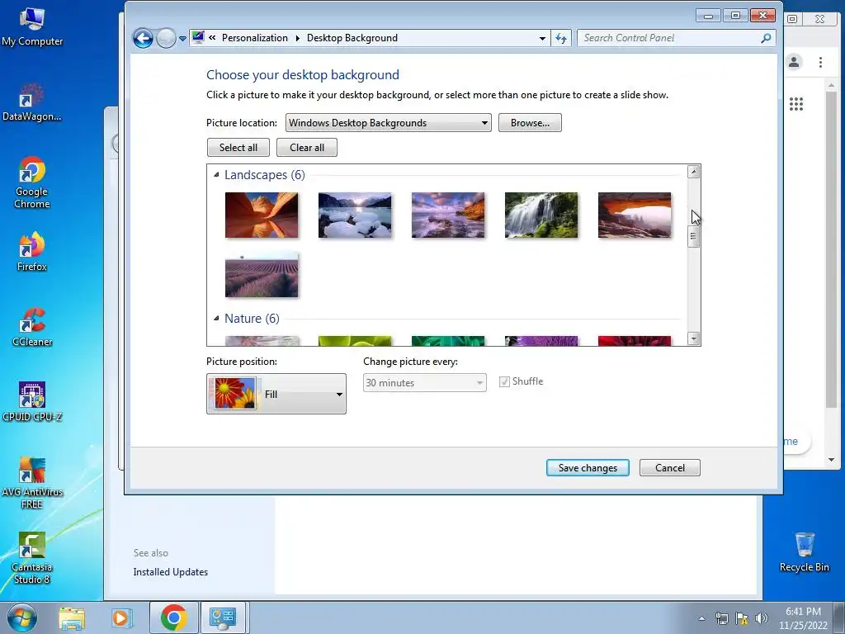Open Google Chrome desktop shortcut

[32, 182]
